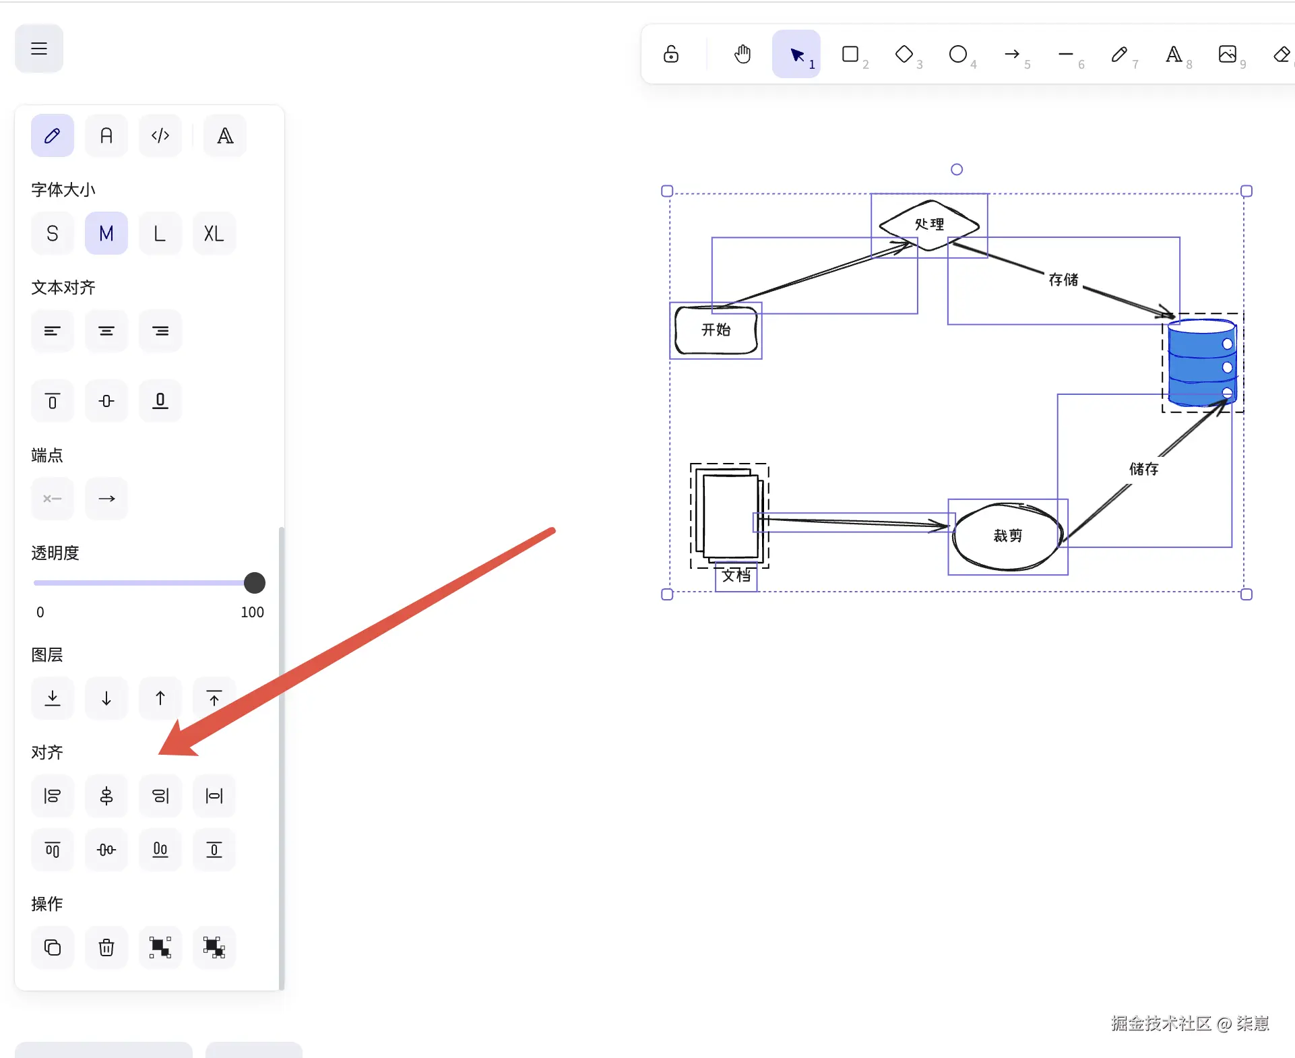Choose the code font family
The image size is (1295, 1058).
[160, 136]
